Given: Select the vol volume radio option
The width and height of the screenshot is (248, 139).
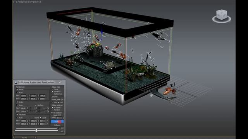Looking at the screenshot, I should (x=59, y=102).
